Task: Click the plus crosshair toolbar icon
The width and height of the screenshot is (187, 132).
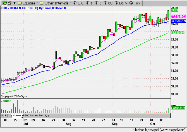Action: 15,3
